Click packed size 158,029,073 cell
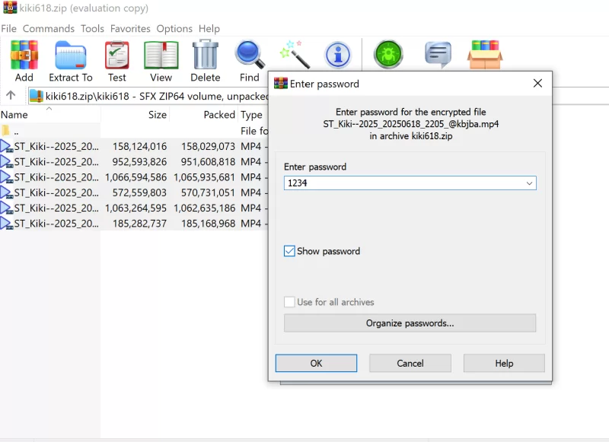 coord(208,146)
